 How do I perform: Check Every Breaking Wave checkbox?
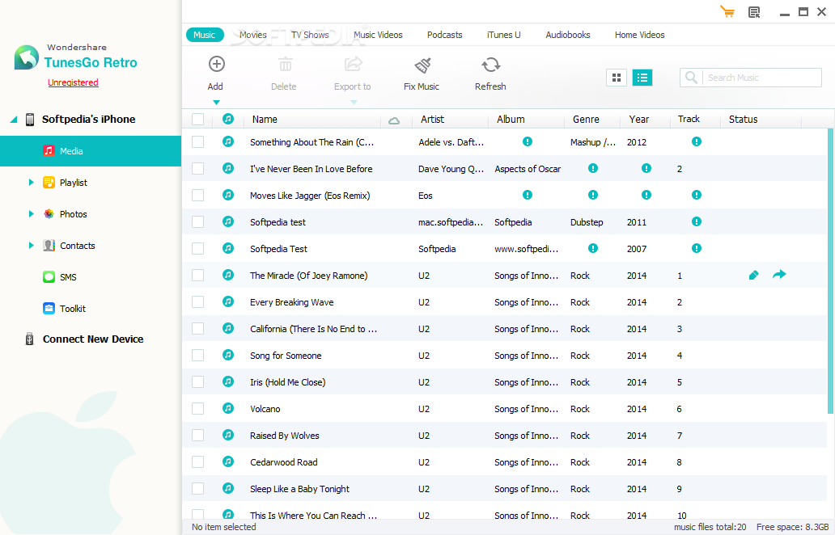197,301
